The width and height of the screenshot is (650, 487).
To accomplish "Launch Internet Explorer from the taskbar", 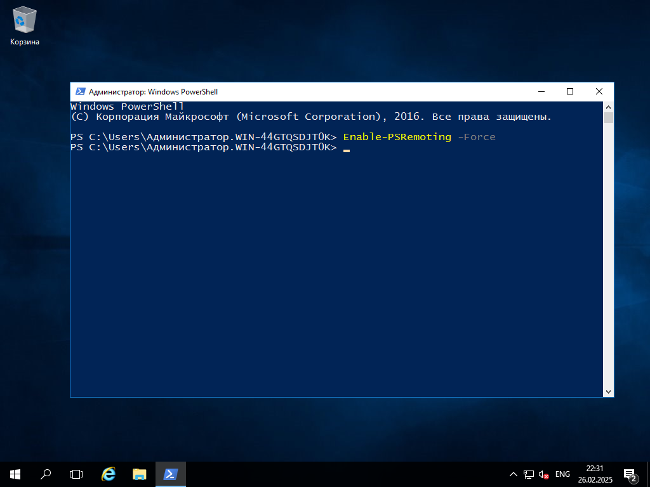I will (109, 474).
